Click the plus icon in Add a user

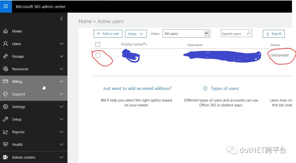[x=98, y=34]
